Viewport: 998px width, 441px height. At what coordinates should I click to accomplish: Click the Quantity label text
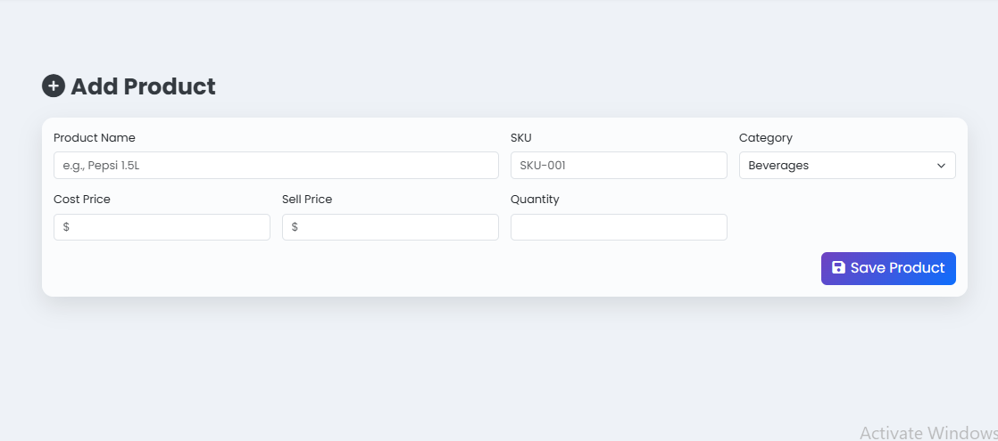pos(535,200)
